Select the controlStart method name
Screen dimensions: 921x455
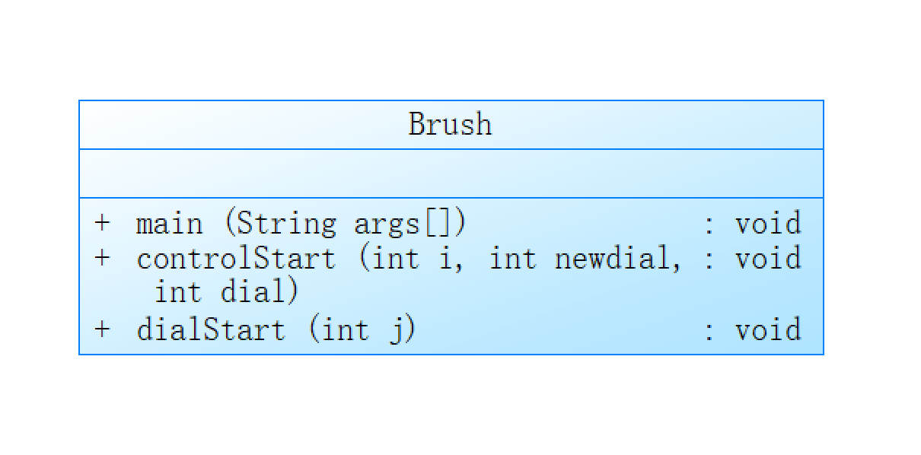(235, 258)
